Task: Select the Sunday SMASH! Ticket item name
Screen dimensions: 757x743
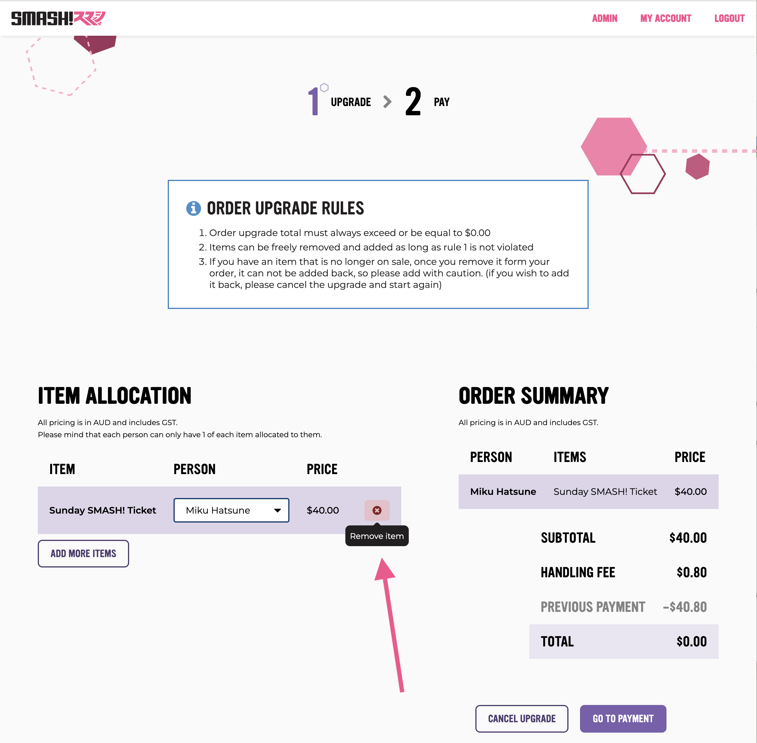Action: [103, 510]
